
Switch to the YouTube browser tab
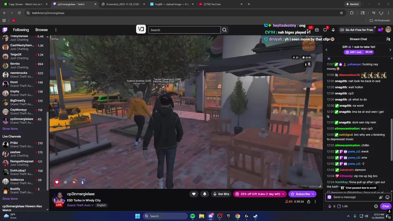220,4
